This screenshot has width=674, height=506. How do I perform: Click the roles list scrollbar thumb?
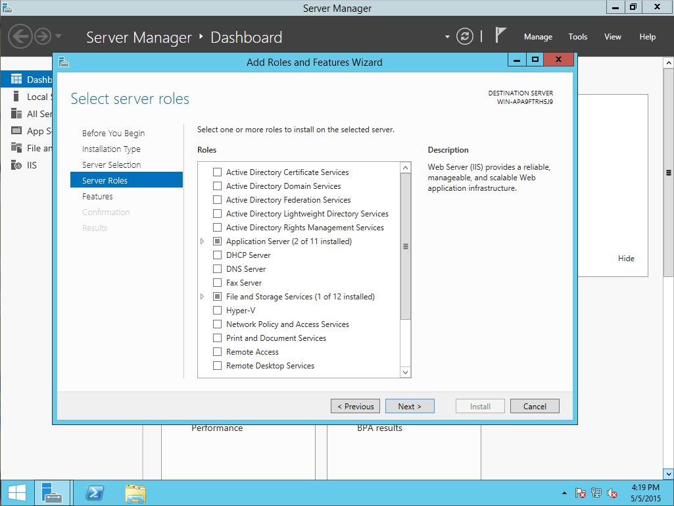[405, 246]
